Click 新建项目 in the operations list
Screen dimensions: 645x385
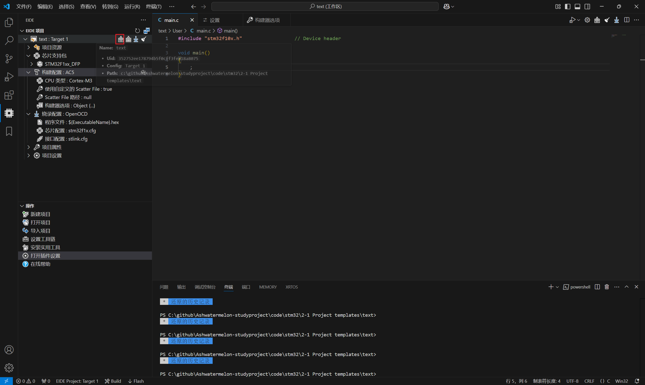pos(40,214)
